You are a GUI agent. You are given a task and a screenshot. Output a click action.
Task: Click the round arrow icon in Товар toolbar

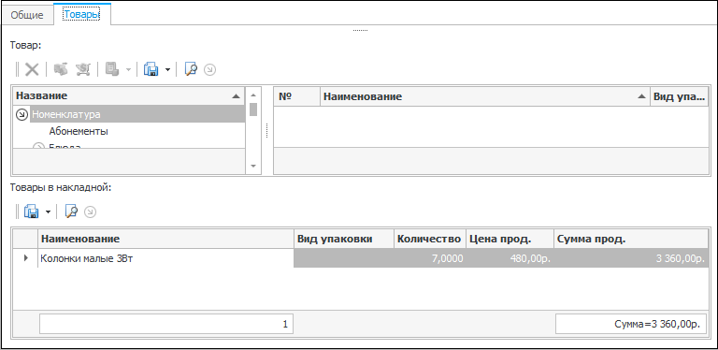pos(209,70)
